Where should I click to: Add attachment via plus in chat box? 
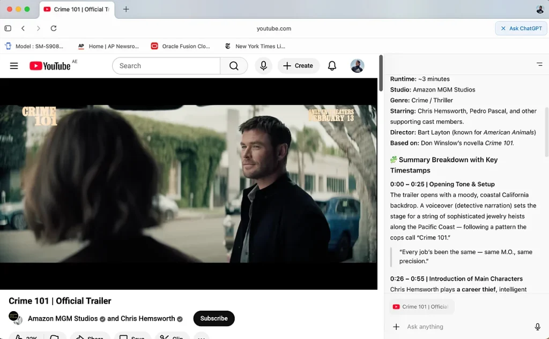pyautogui.click(x=396, y=327)
